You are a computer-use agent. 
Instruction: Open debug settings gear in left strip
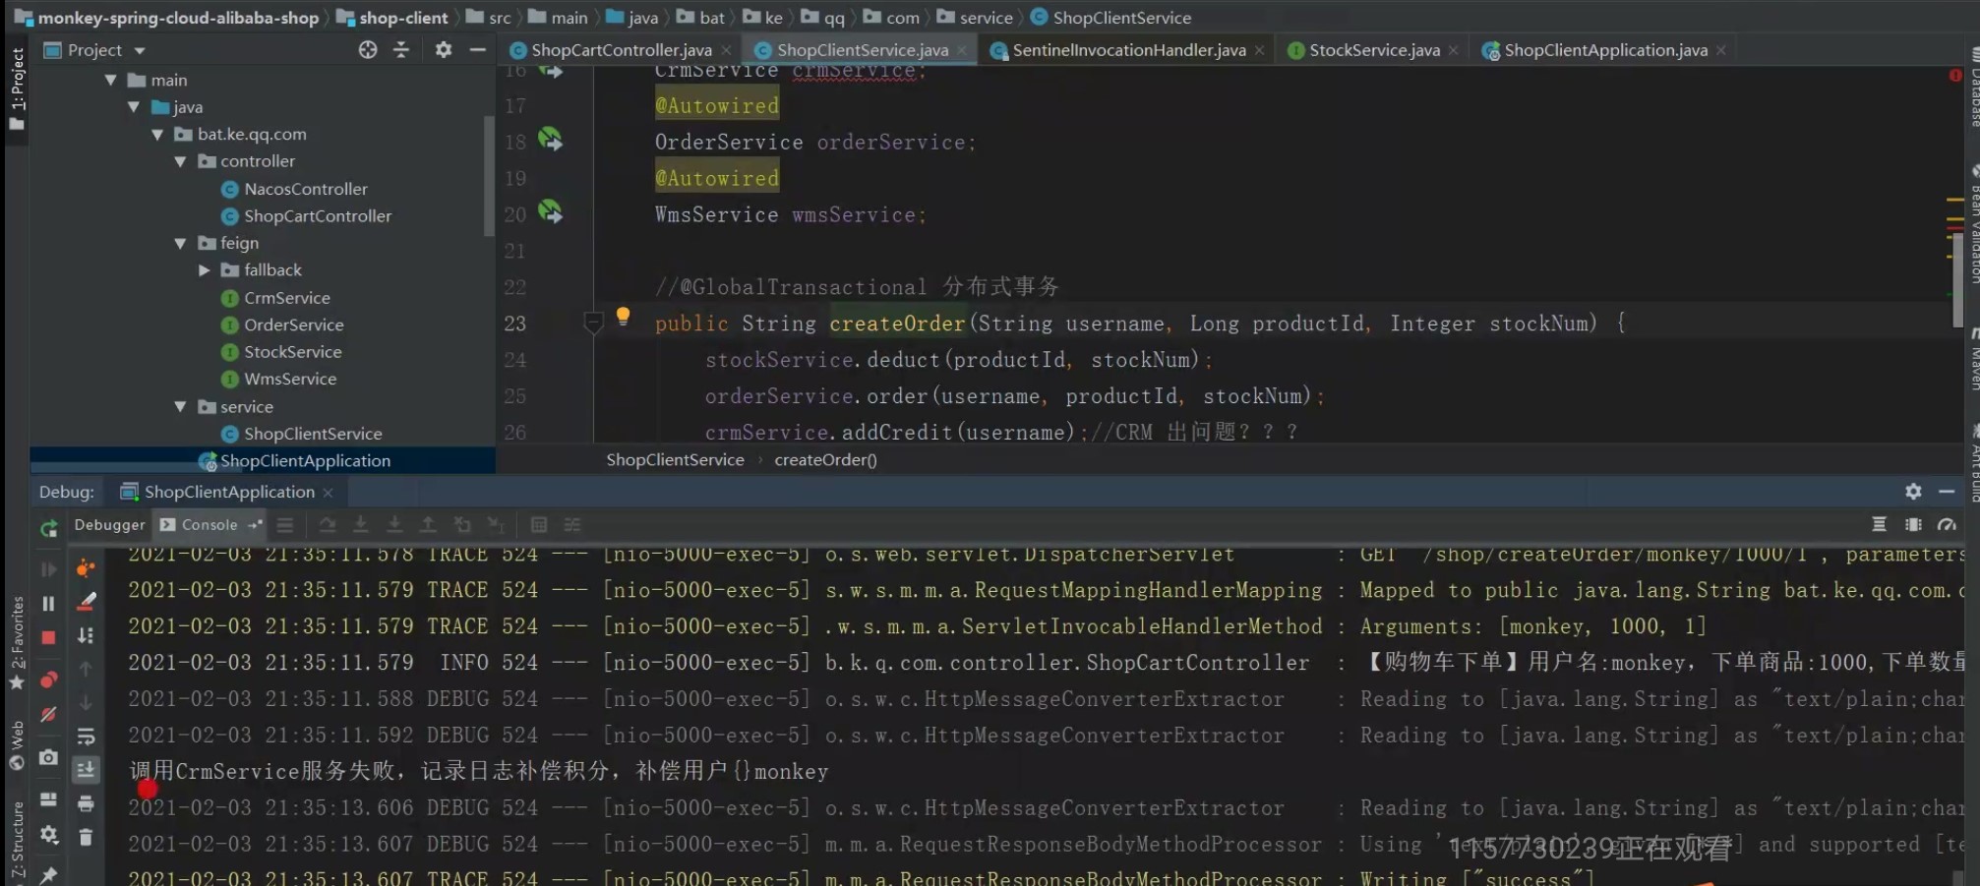click(48, 834)
